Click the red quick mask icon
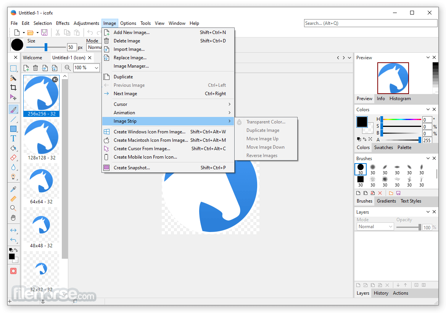This screenshot has width=446, height=313. point(13,271)
